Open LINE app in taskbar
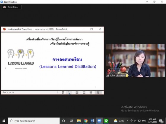Image resolution: width=166 pixels, height=124 pixels. click(x=106, y=121)
